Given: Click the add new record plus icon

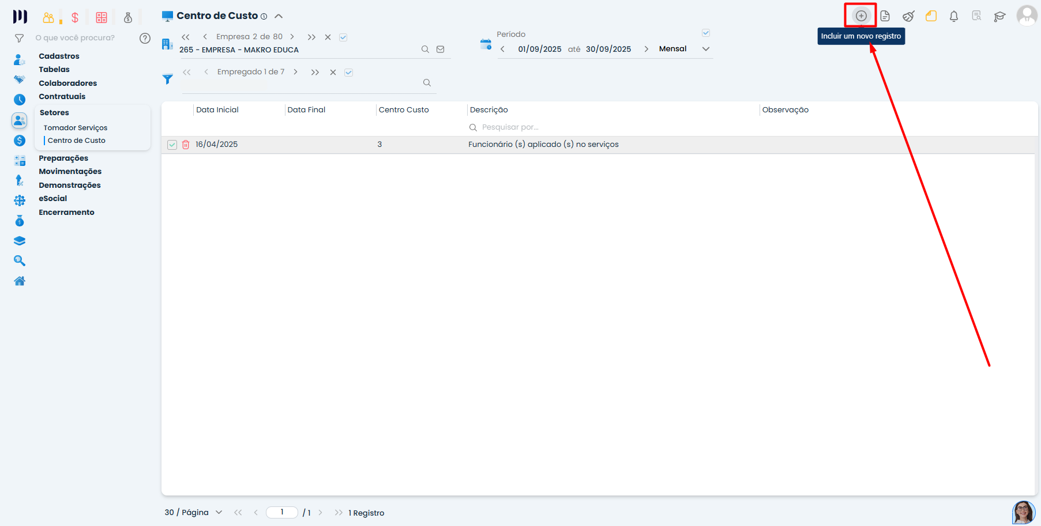Looking at the screenshot, I should [860, 16].
